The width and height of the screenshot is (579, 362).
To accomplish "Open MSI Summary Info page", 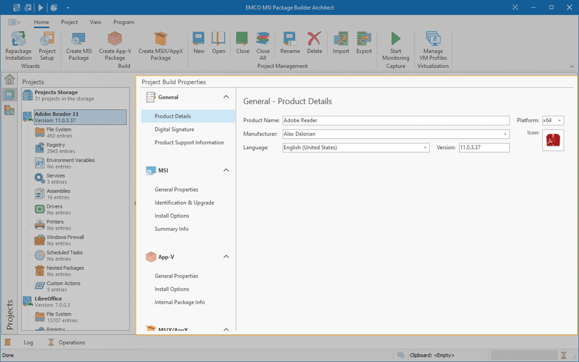I will 171,229.
